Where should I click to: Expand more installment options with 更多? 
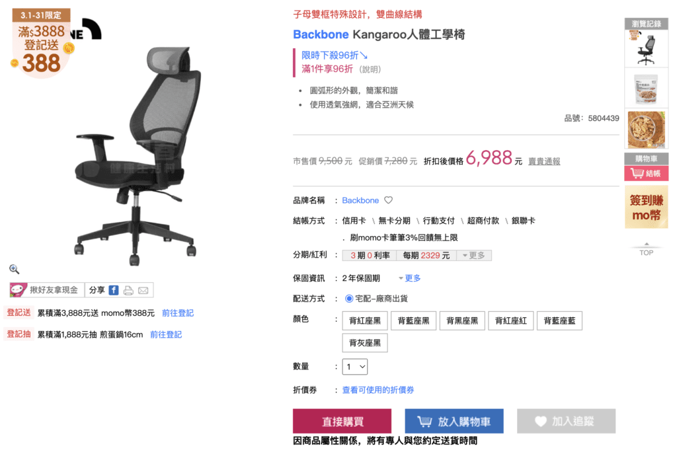point(473,256)
